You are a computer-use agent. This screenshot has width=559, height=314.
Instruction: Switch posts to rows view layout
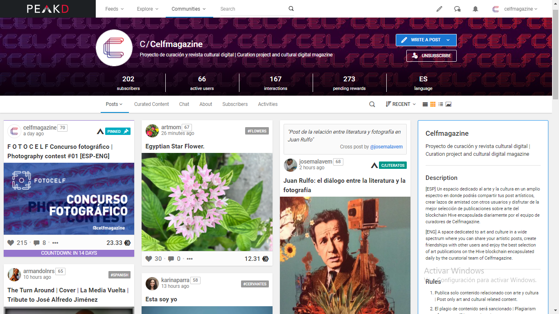pyautogui.click(x=425, y=104)
